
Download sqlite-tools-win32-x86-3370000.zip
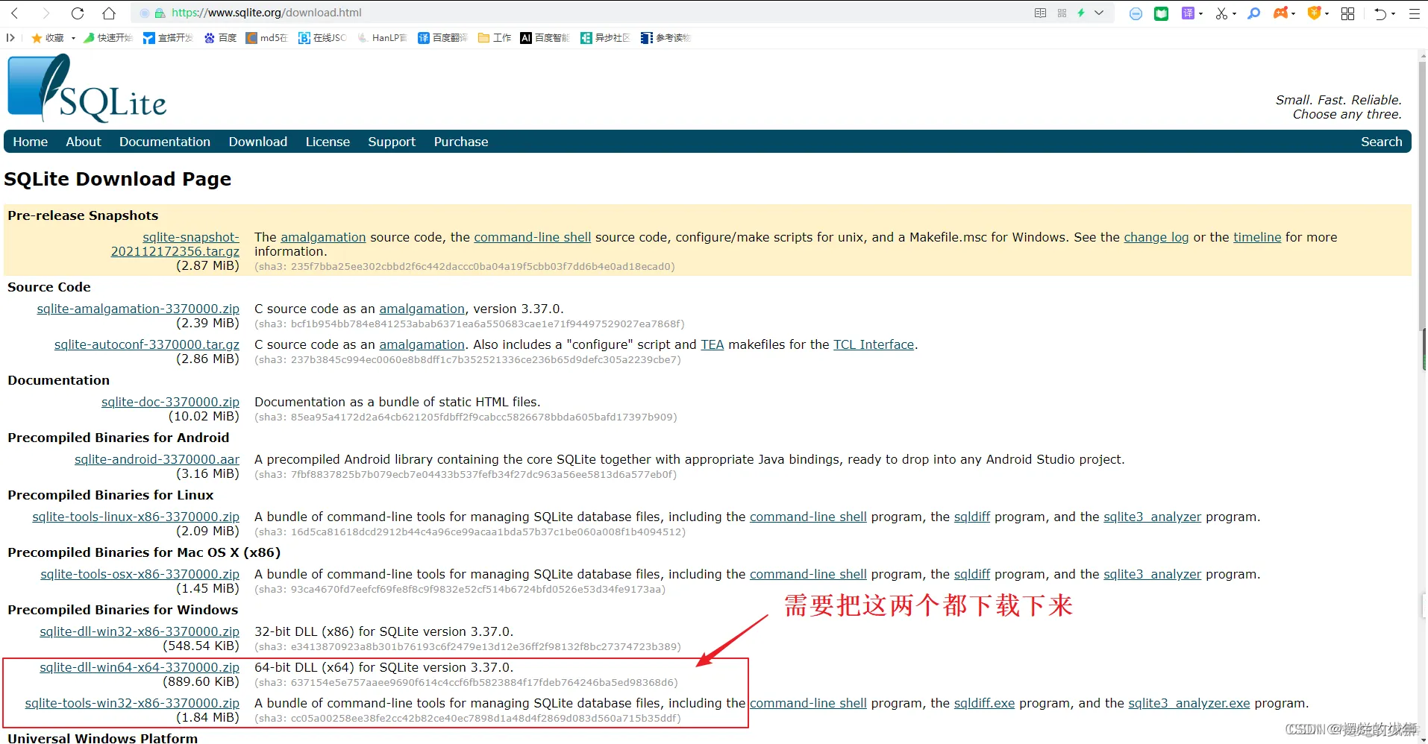point(132,703)
